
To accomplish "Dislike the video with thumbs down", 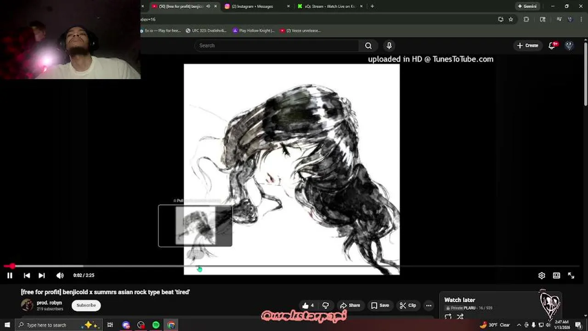I will 326,305.
